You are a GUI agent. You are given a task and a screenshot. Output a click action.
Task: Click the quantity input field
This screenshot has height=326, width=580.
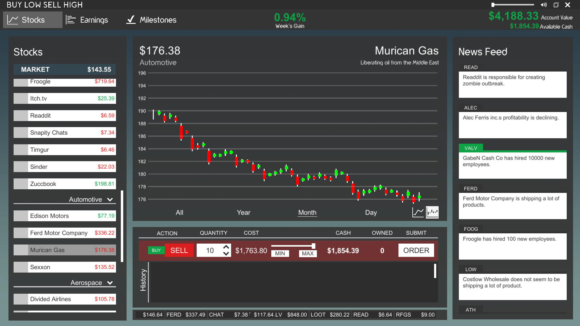tap(211, 250)
